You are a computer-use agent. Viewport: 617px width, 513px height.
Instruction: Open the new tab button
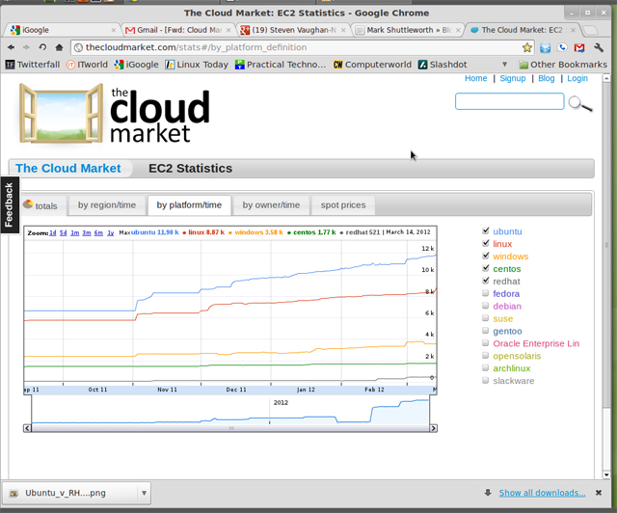point(590,30)
